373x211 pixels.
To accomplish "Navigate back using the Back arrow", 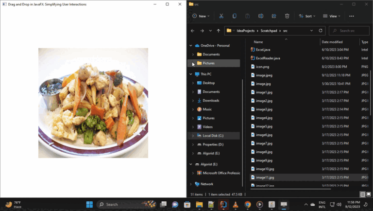I will coord(193,31).
